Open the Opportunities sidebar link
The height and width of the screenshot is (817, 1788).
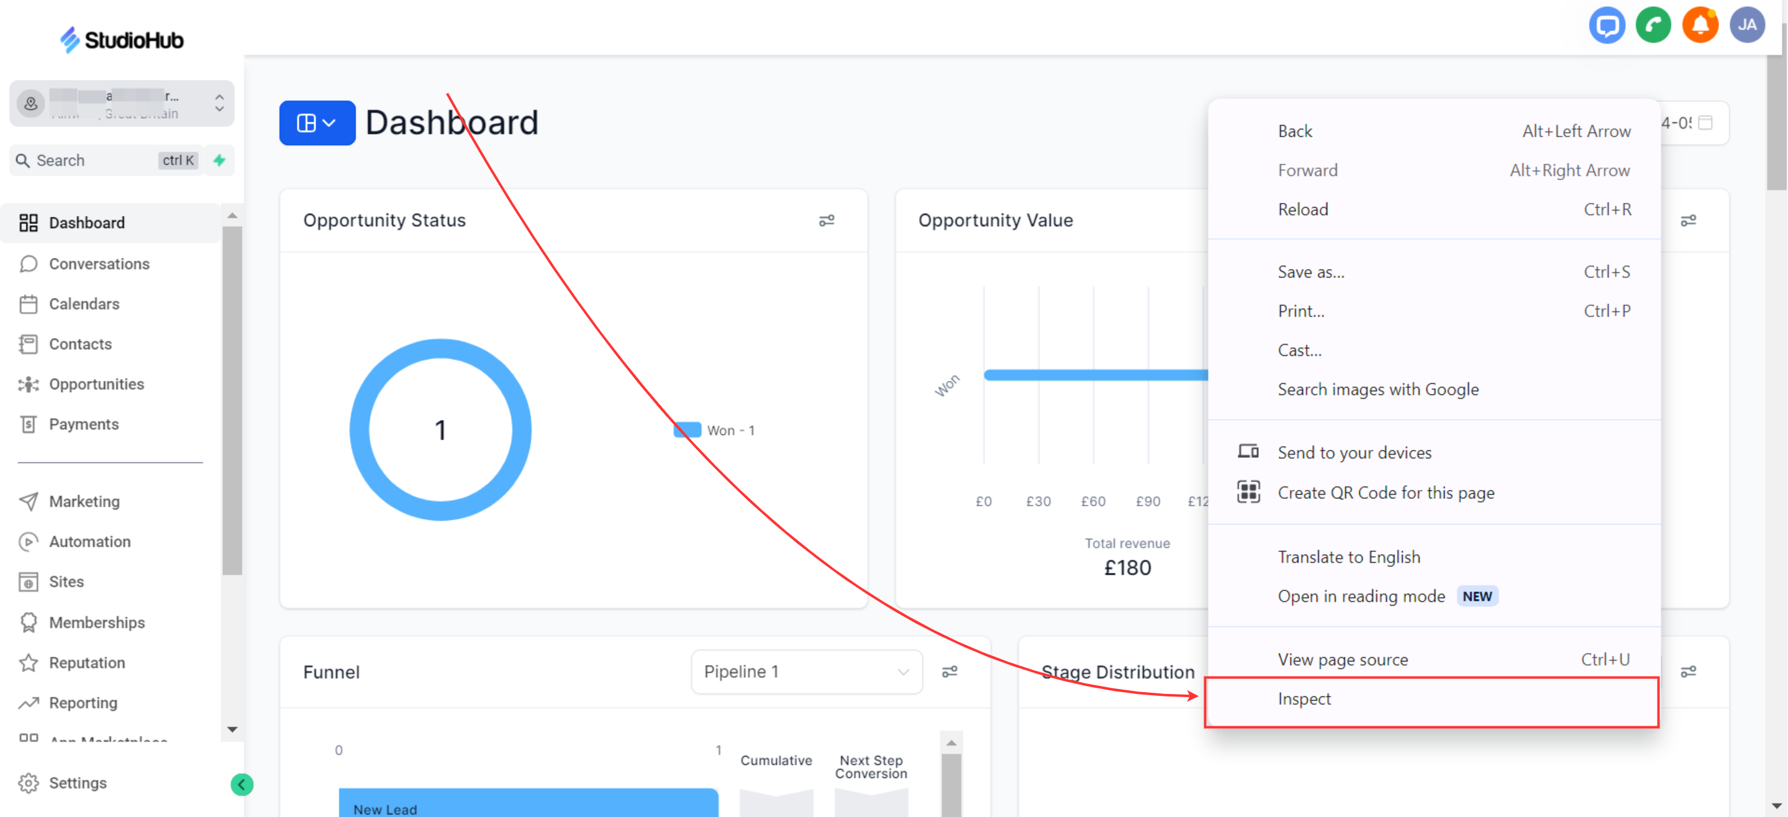pos(96,384)
